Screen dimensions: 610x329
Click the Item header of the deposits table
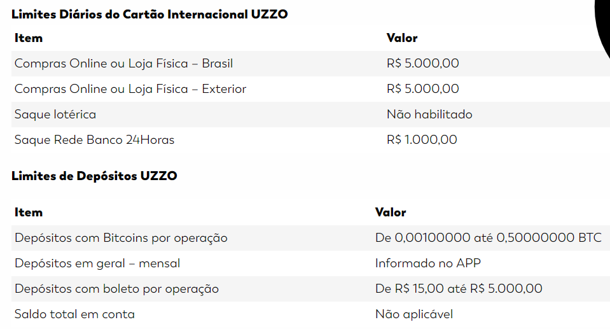coord(29,213)
